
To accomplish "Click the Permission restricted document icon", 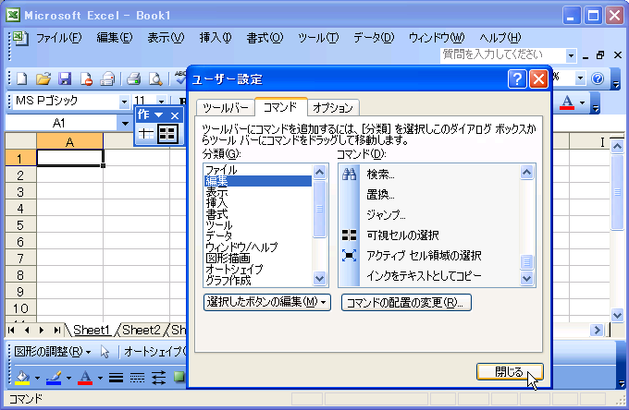I will point(86,78).
